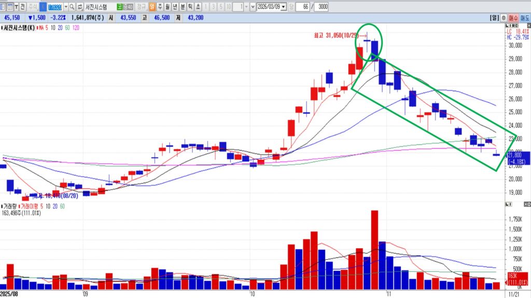The height and width of the screenshot is (298, 531).
Task: Click the green 코 market badge icon
Action: (120, 7)
